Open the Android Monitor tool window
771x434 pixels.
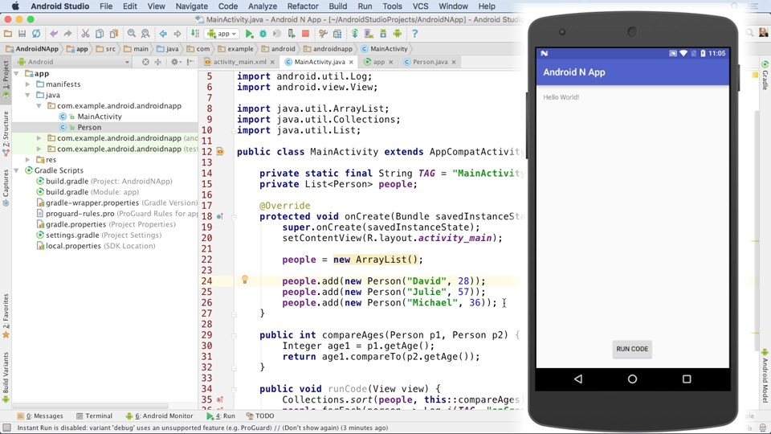tap(159, 416)
